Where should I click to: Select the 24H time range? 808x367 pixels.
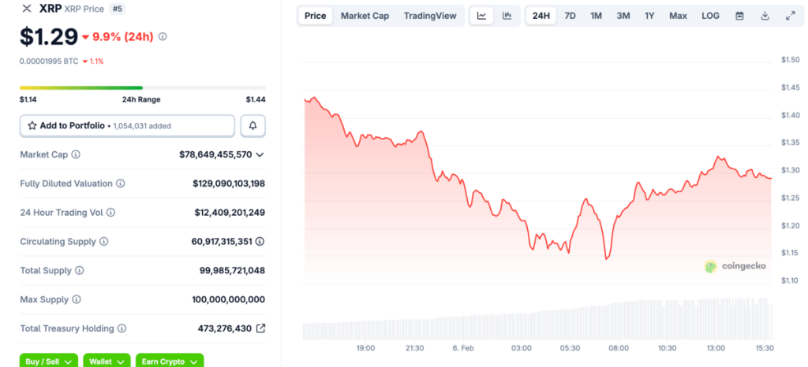[541, 16]
